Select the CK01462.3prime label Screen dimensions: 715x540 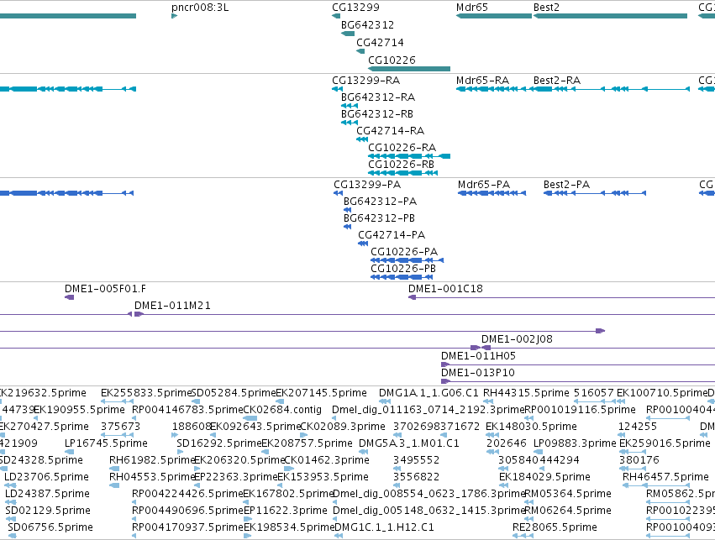pyautogui.click(x=327, y=461)
